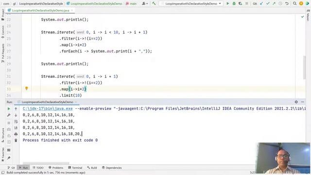Clear console with trash icon
311x175 pixels.
(x=16, y=140)
